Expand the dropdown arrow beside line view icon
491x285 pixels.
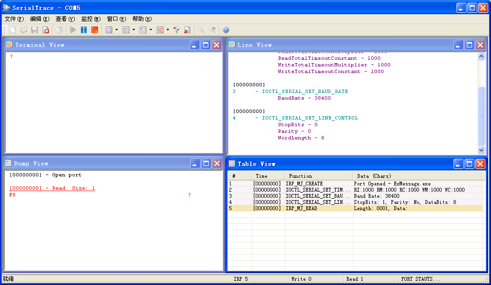(134, 30)
